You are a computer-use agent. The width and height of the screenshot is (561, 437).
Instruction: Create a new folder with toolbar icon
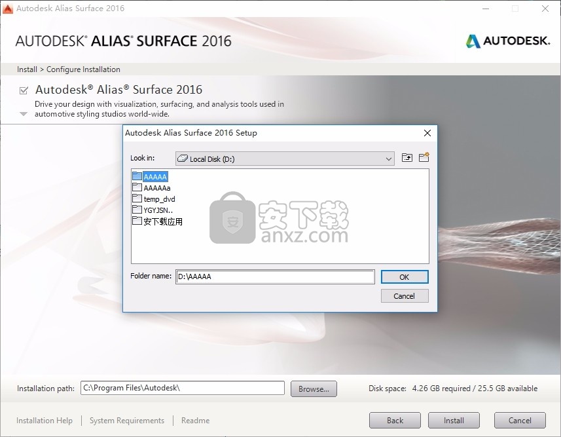coord(424,157)
